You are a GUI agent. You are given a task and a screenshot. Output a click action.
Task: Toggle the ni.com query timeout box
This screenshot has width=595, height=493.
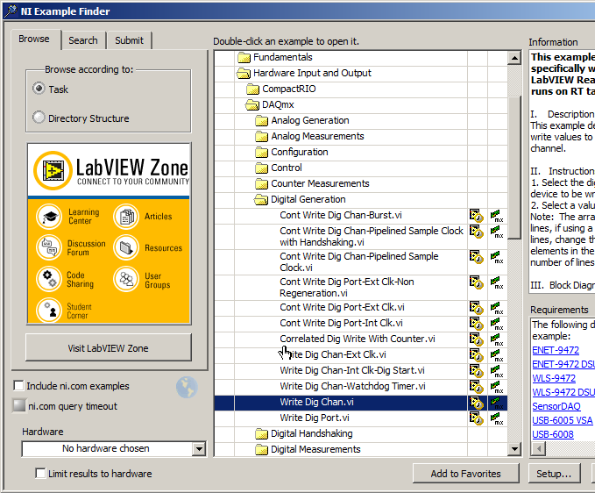coord(19,405)
